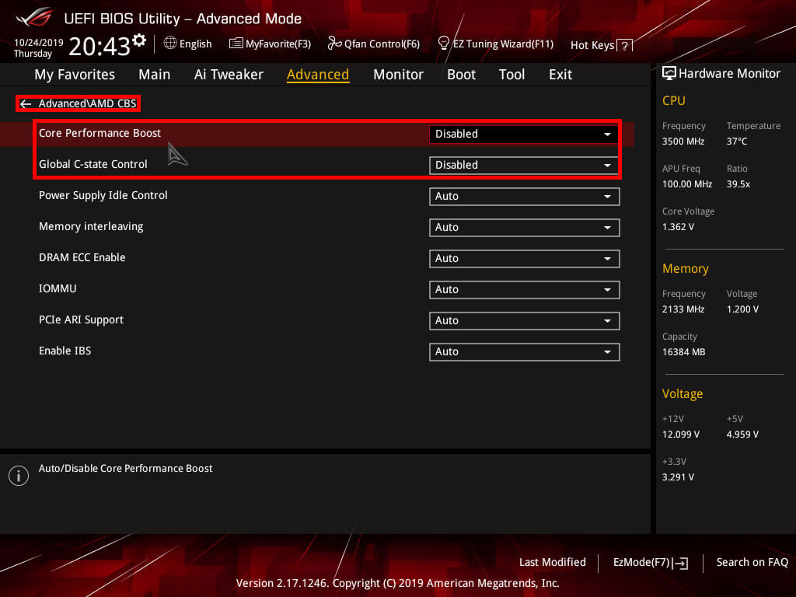The height and width of the screenshot is (597, 796).
Task: Expand the Memory interleaving dropdown
Action: click(x=524, y=228)
